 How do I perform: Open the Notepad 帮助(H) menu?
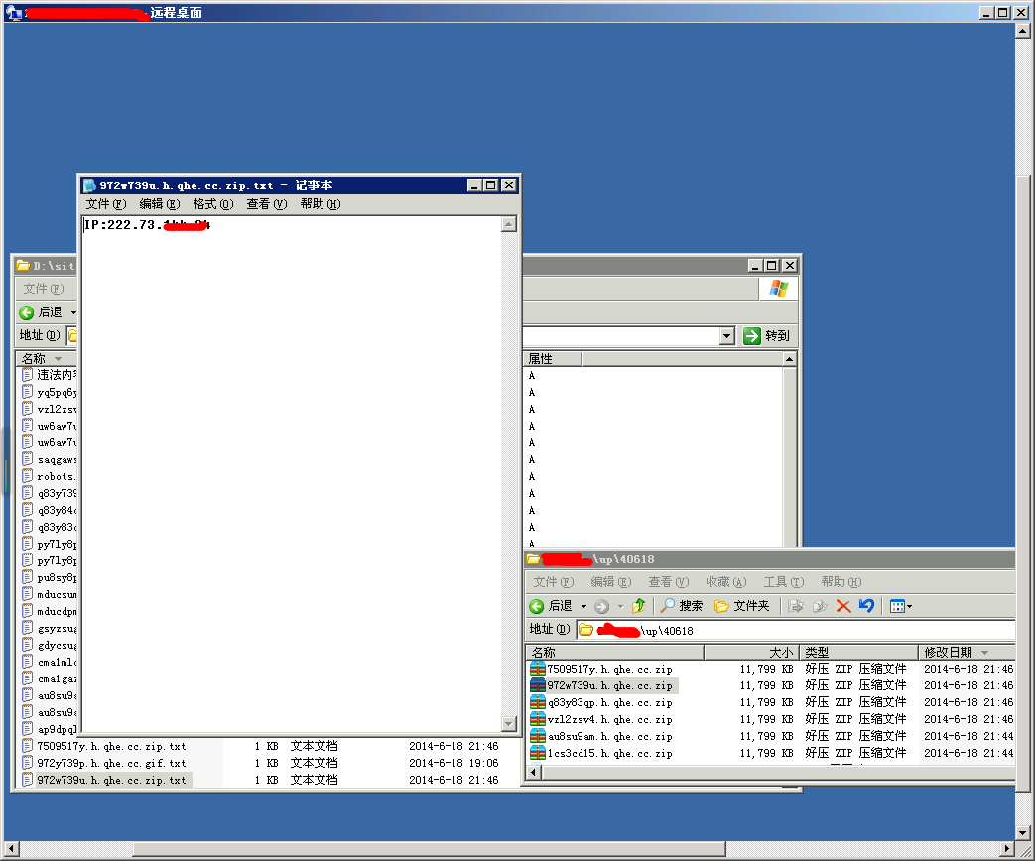pyautogui.click(x=321, y=204)
